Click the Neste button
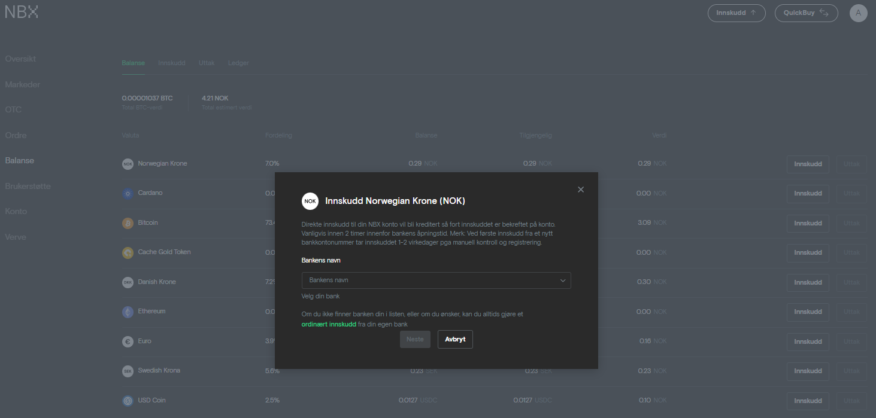Image resolution: width=876 pixels, height=418 pixels. point(415,339)
